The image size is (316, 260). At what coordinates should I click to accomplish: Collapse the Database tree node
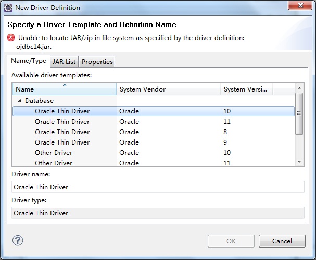click(19, 101)
